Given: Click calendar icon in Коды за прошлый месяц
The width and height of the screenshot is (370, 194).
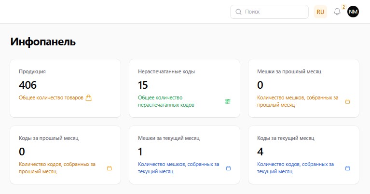Looking at the screenshot, I should tap(109, 168).
